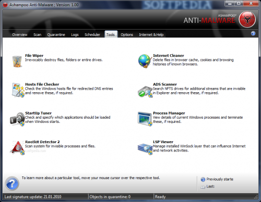Click the Hosts File Checker icon
Image resolution: width=261 pixels, height=202 pixels.
tap(18, 90)
